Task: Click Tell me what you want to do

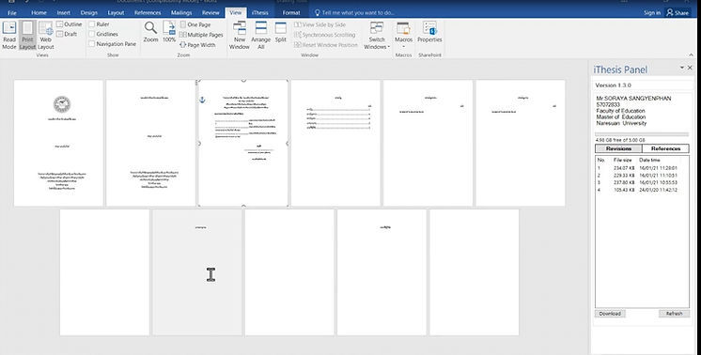Action: pos(354,12)
